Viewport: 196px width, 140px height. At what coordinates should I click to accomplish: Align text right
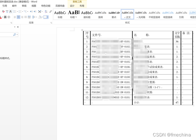[22, 17]
